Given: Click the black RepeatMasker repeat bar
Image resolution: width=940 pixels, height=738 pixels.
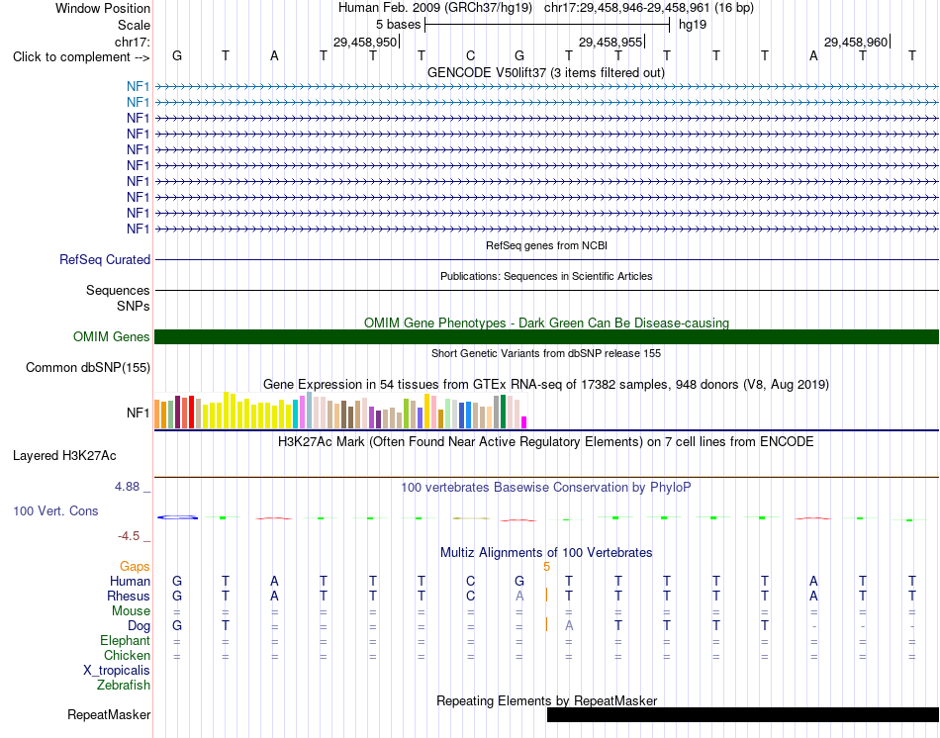Looking at the screenshot, I should pyautogui.click(x=743, y=714).
